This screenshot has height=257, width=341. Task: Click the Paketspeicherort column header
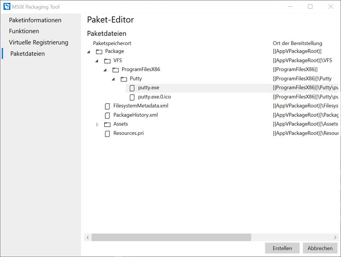tap(112, 43)
